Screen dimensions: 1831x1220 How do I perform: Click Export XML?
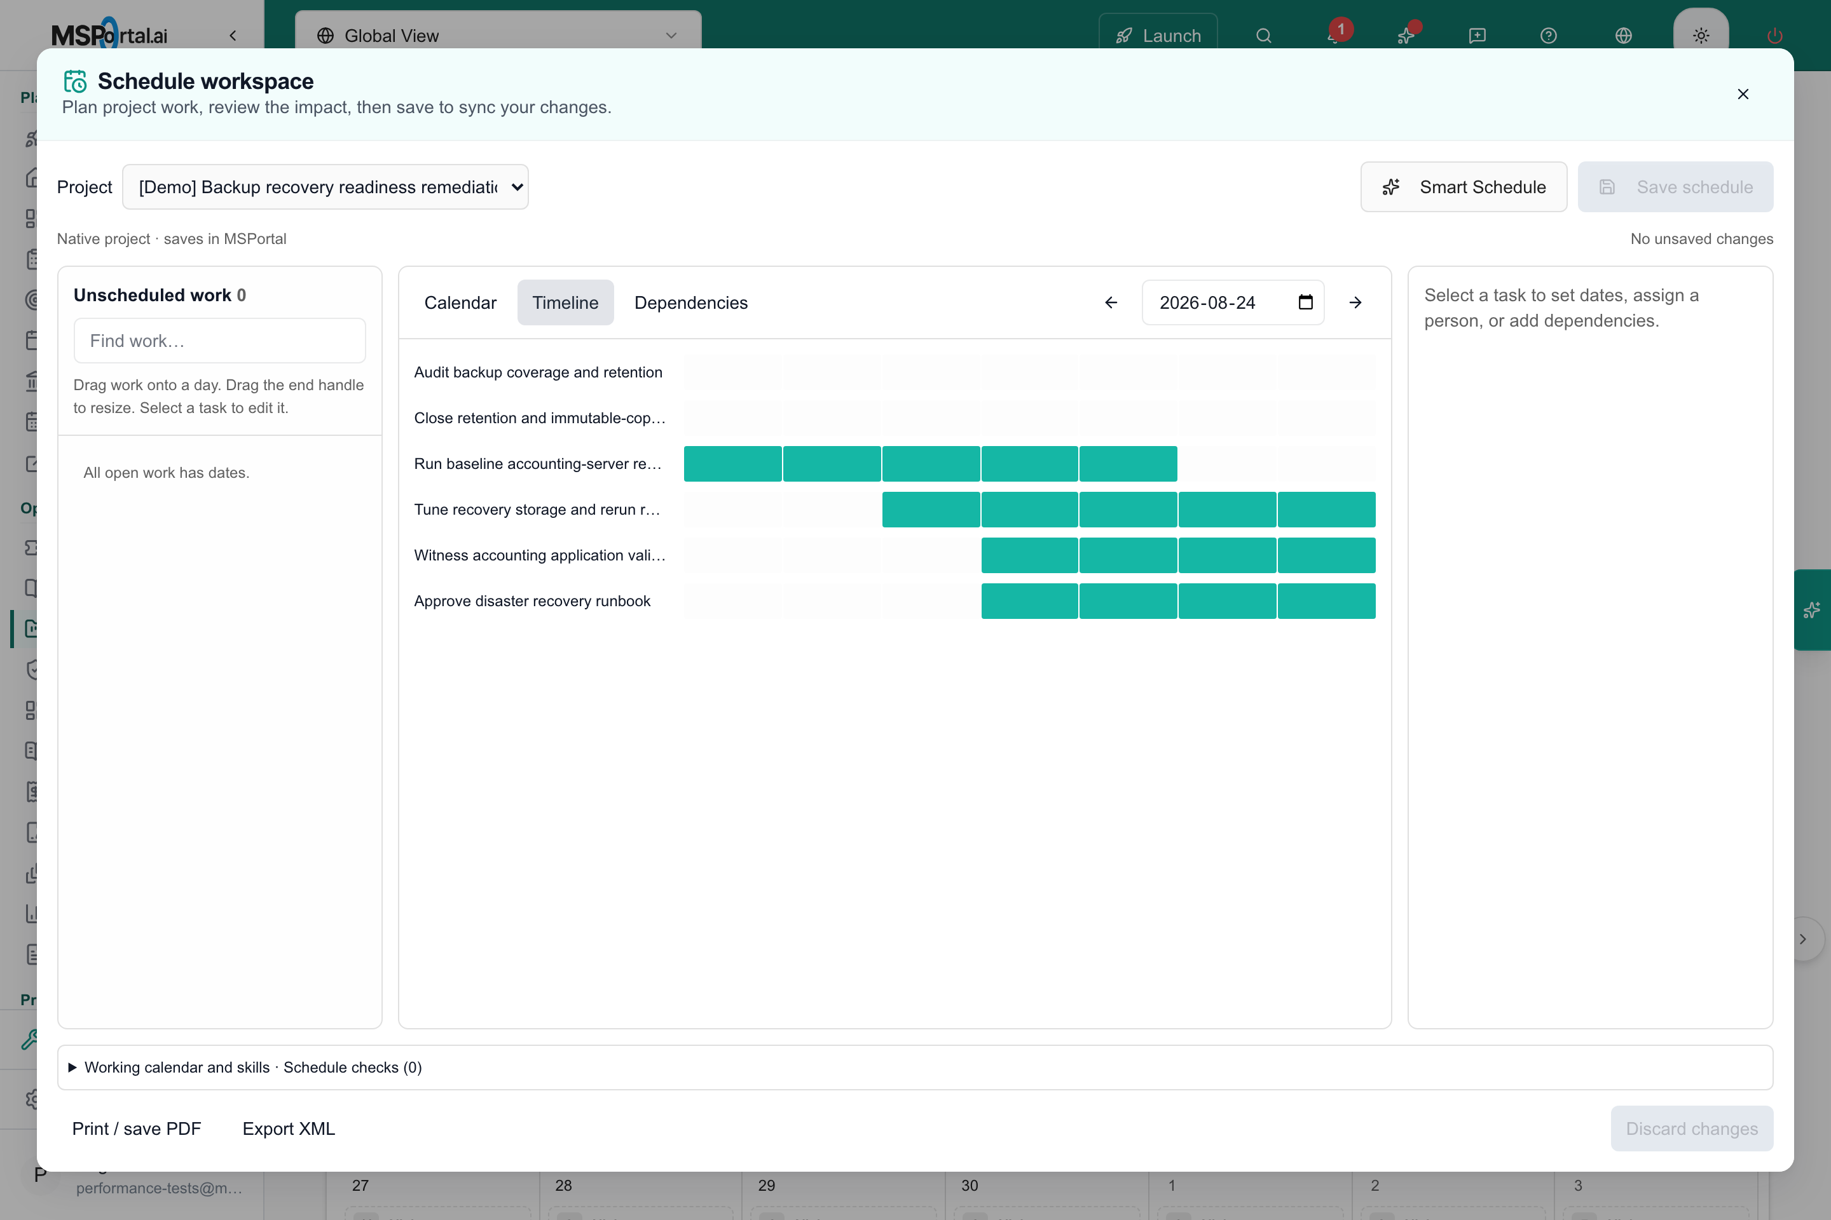point(289,1128)
